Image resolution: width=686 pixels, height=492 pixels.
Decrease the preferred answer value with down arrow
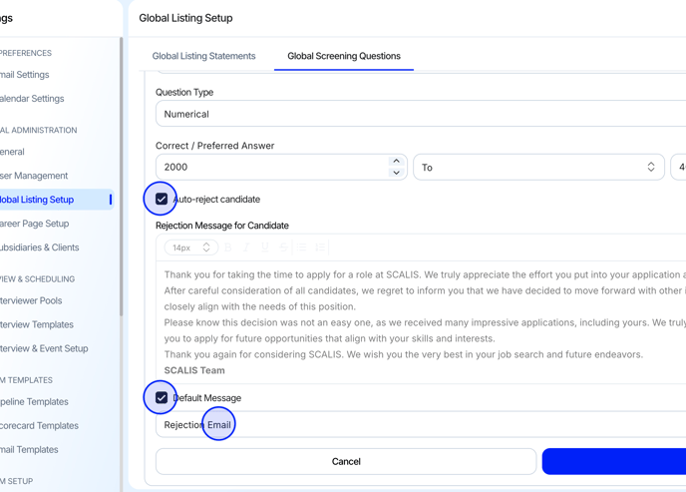(x=396, y=173)
